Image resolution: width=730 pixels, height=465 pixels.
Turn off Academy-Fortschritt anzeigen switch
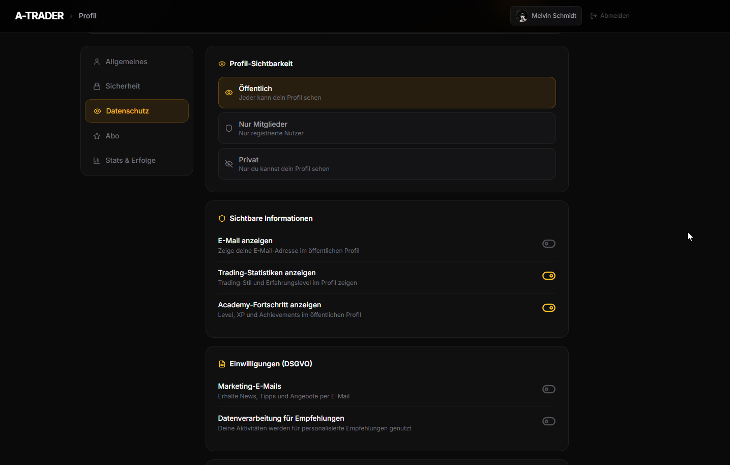(548, 308)
